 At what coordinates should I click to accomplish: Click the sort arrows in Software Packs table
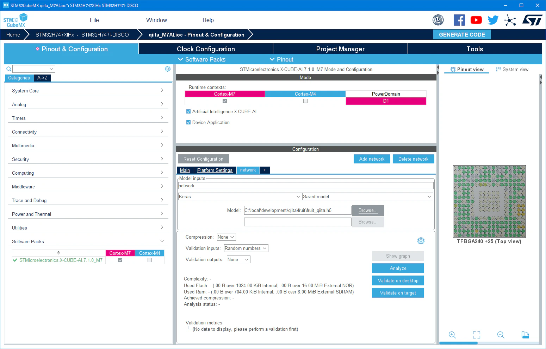pyautogui.click(x=58, y=253)
